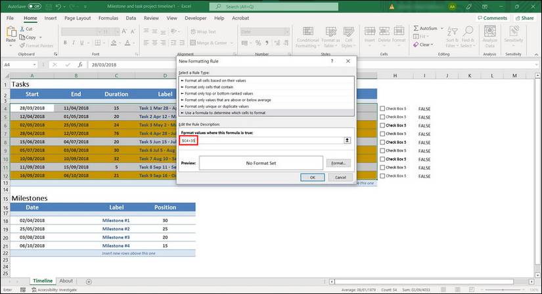
Task: Open the AutoSum dropdown arrow
Action: pyautogui.click(x=441, y=29)
